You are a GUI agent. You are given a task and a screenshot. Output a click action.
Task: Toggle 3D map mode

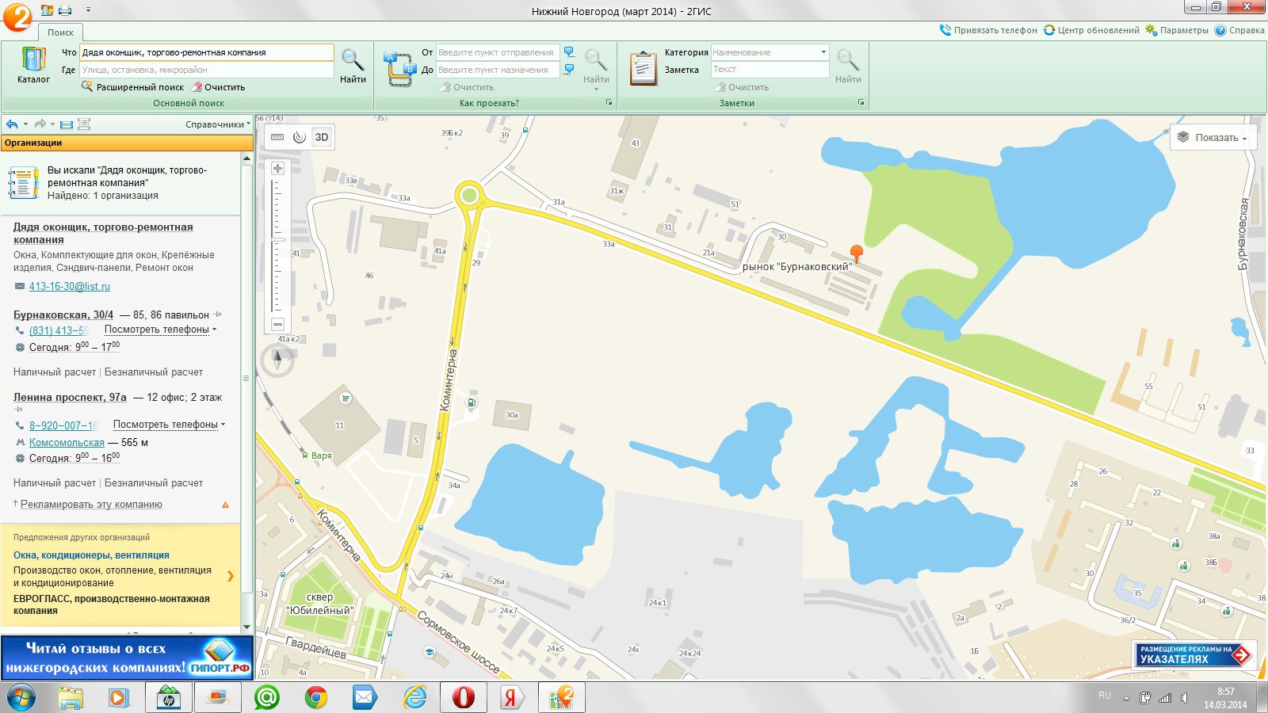tap(322, 137)
